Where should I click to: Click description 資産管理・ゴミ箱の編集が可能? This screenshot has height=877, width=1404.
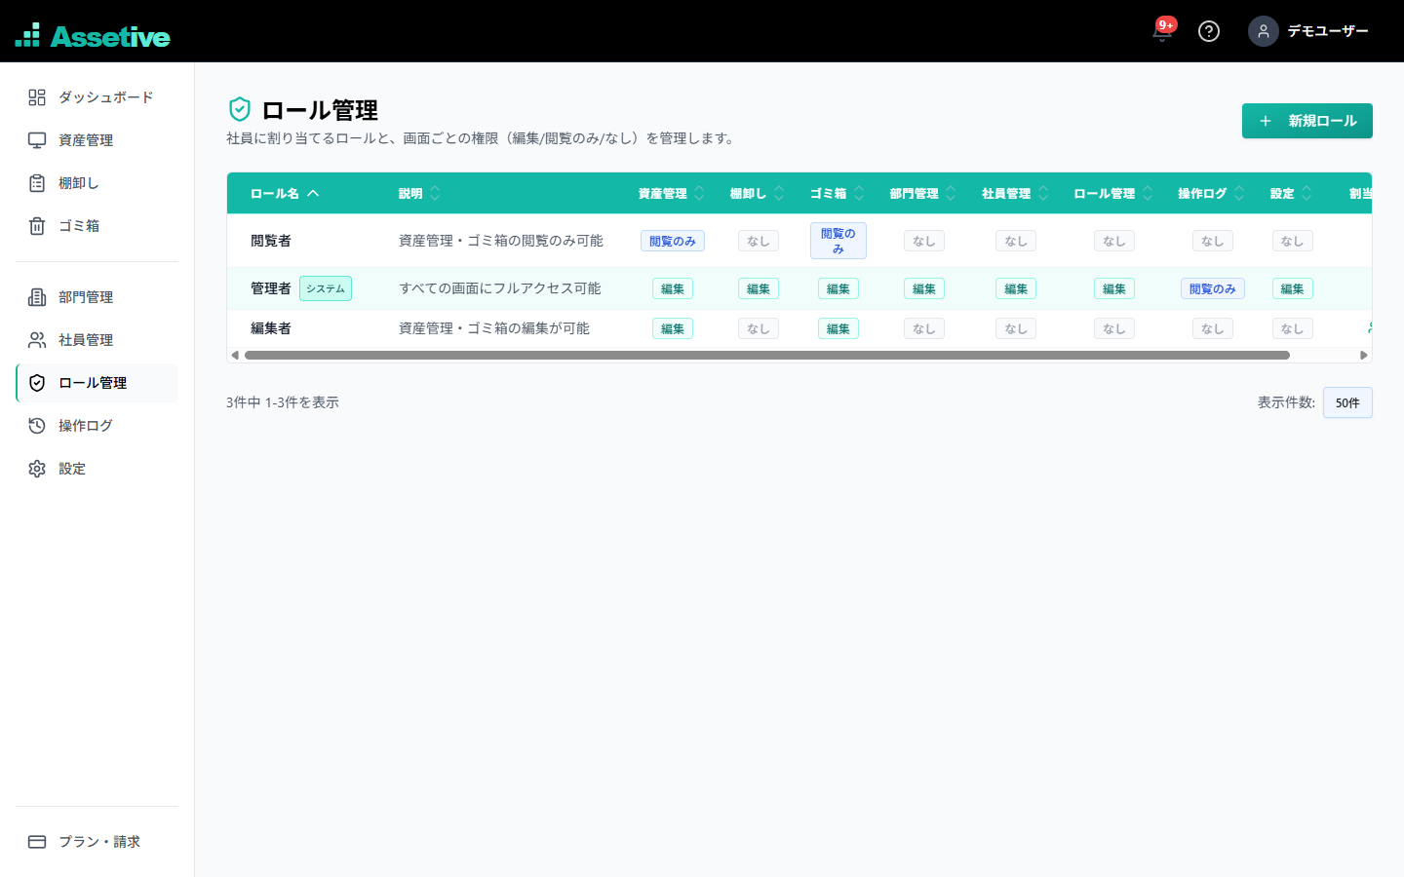click(494, 328)
